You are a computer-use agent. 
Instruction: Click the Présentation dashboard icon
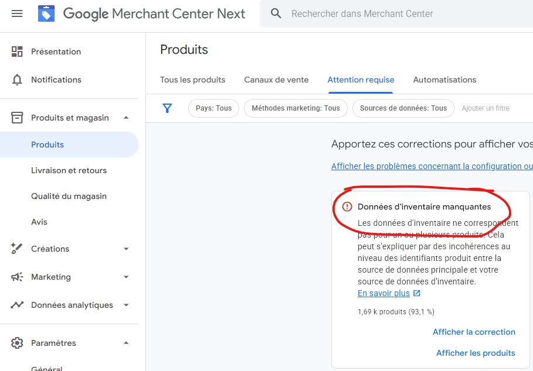tap(17, 51)
